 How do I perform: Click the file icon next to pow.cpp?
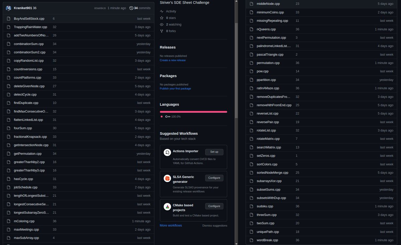[x=252, y=71]
